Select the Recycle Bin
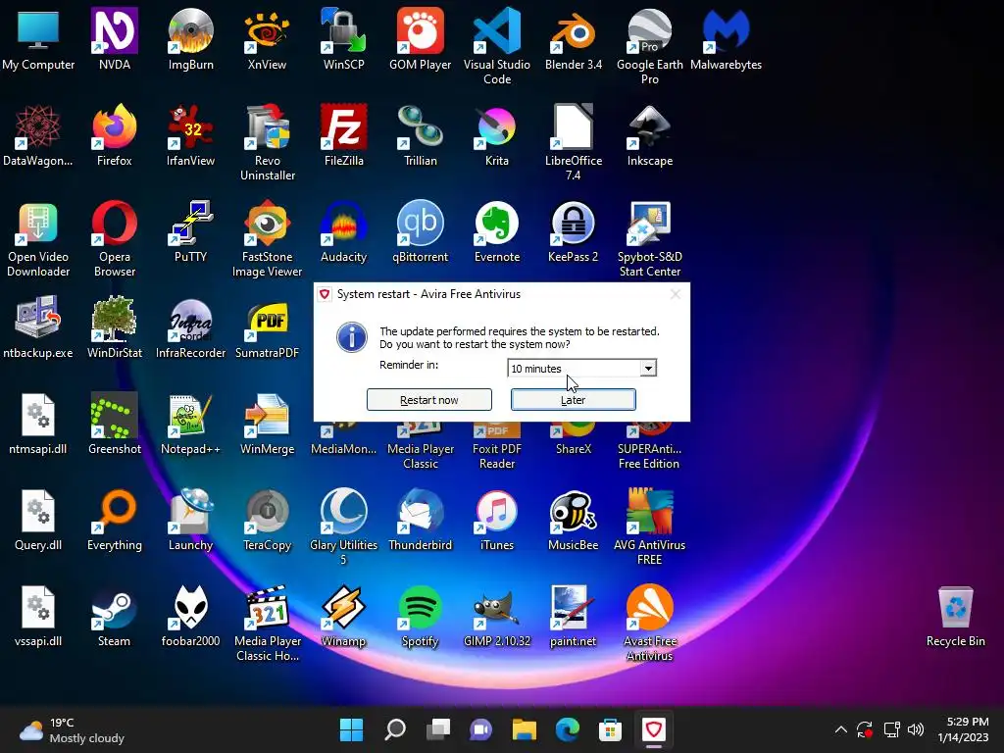The height and width of the screenshot is (753, 1004). pyautogui.click(x=955, y=616)
